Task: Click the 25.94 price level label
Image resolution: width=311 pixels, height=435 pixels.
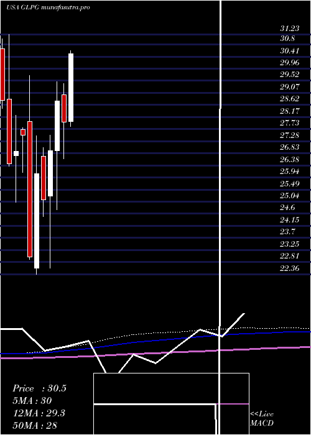Action: (290, 172)
